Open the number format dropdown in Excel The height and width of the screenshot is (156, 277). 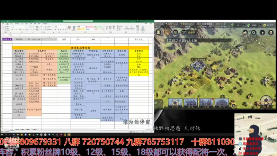tap(65, 27)
